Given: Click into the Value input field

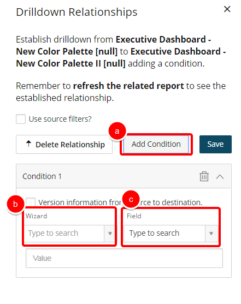Looking at the screenshot, I should [x=124, y=258].
